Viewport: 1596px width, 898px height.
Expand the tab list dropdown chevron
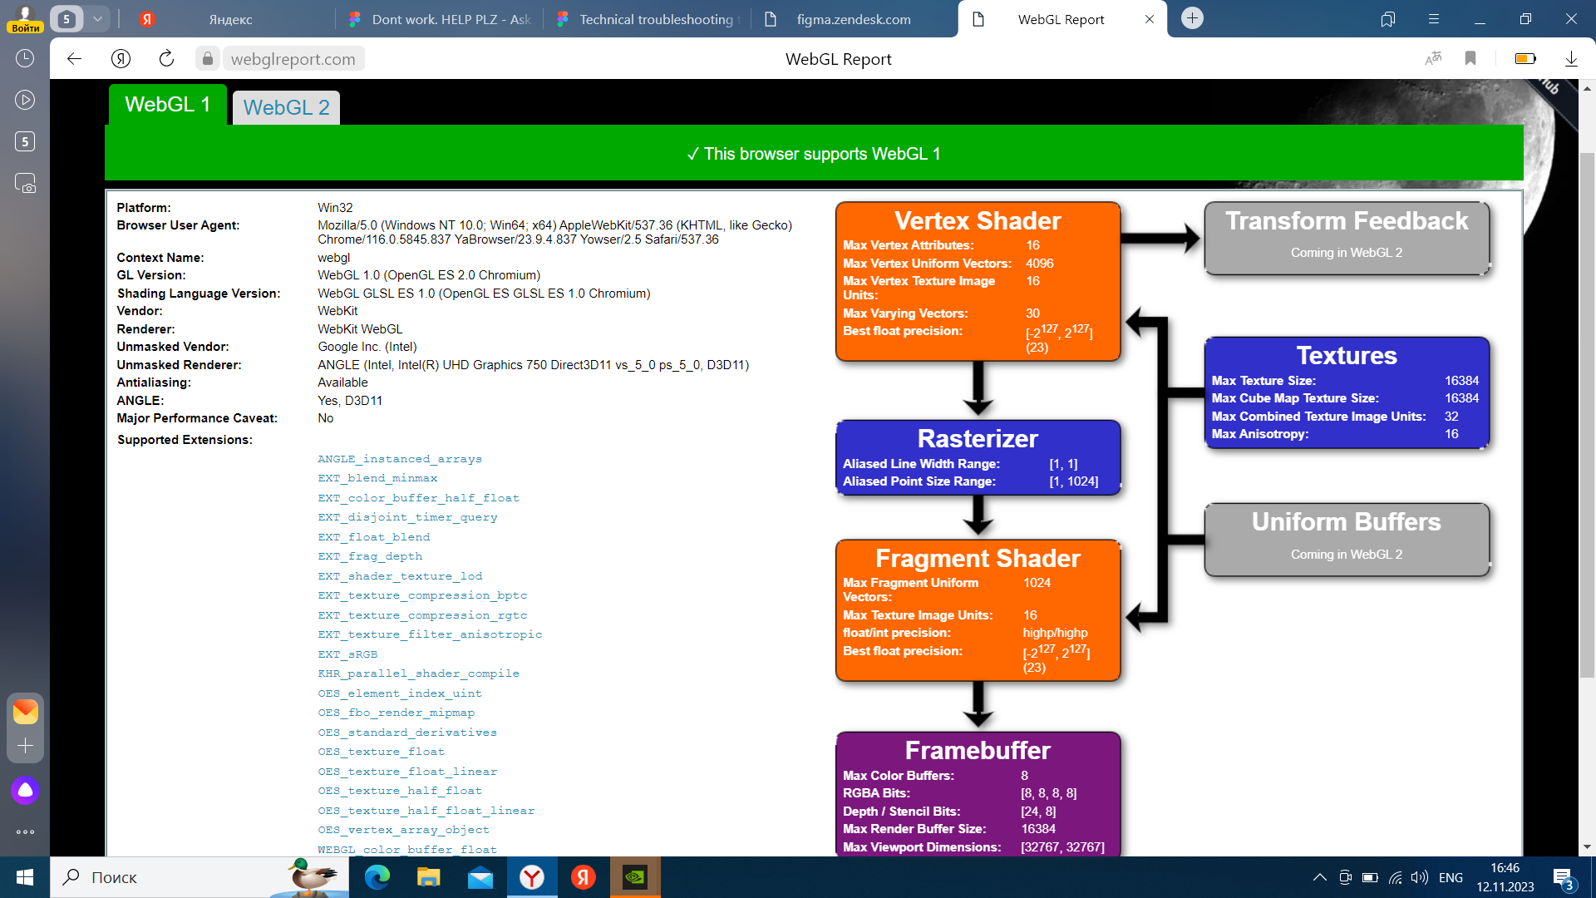tap(97, 18)
